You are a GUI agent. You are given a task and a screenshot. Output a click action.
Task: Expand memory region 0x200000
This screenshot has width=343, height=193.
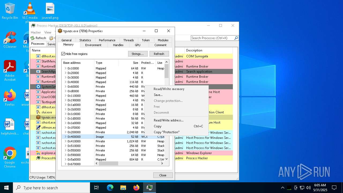click(x=65, y=132)
